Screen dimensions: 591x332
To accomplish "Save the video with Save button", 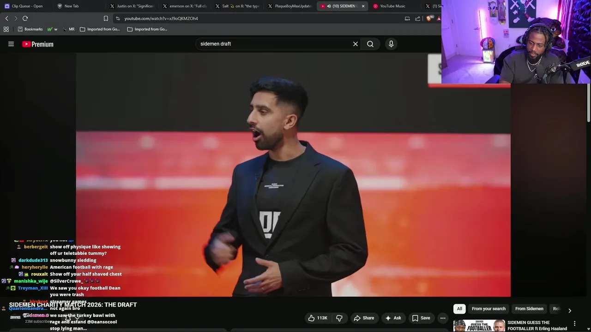I will [421, 318].
